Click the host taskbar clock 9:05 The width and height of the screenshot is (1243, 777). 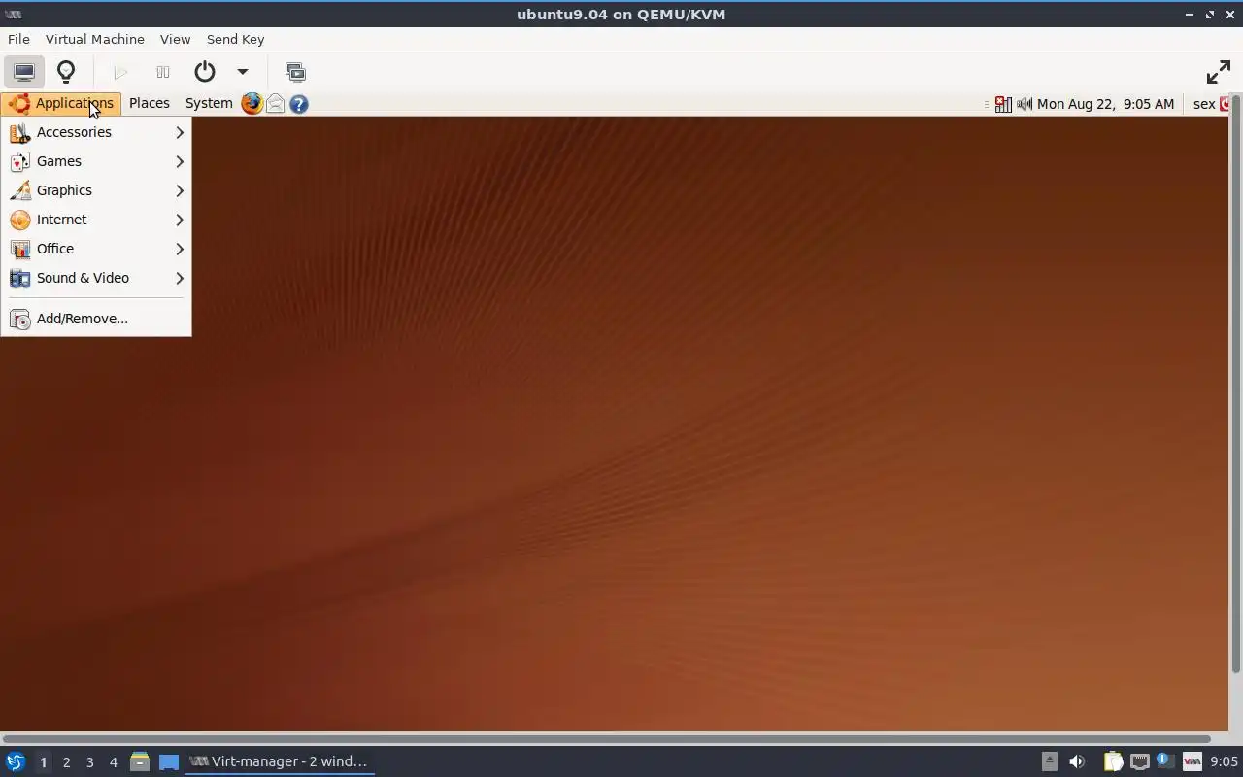pos(1224,762)
